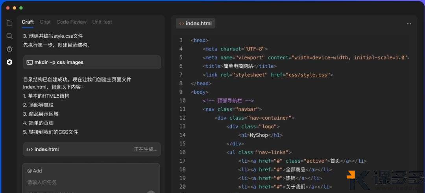Image resolution: width=425 pixels, height=193 pixels.
Task: Switch to the Chat tab
Action: [x=45, y=22]
